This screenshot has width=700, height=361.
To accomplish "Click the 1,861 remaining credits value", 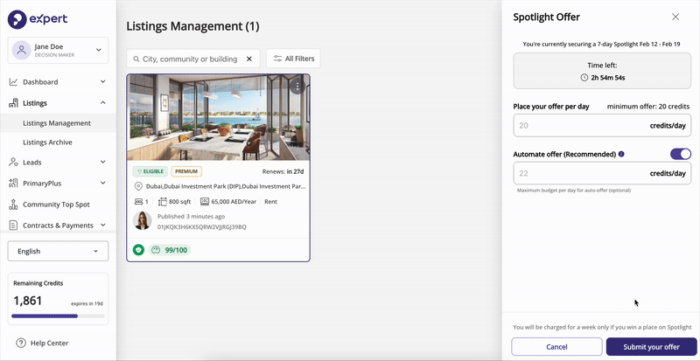I will pyautogui.click(x=28, y=301).
